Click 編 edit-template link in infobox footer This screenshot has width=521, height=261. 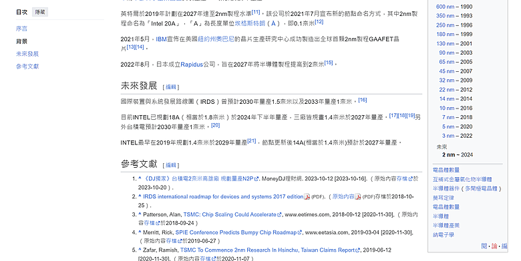click(x=504, y=246)
